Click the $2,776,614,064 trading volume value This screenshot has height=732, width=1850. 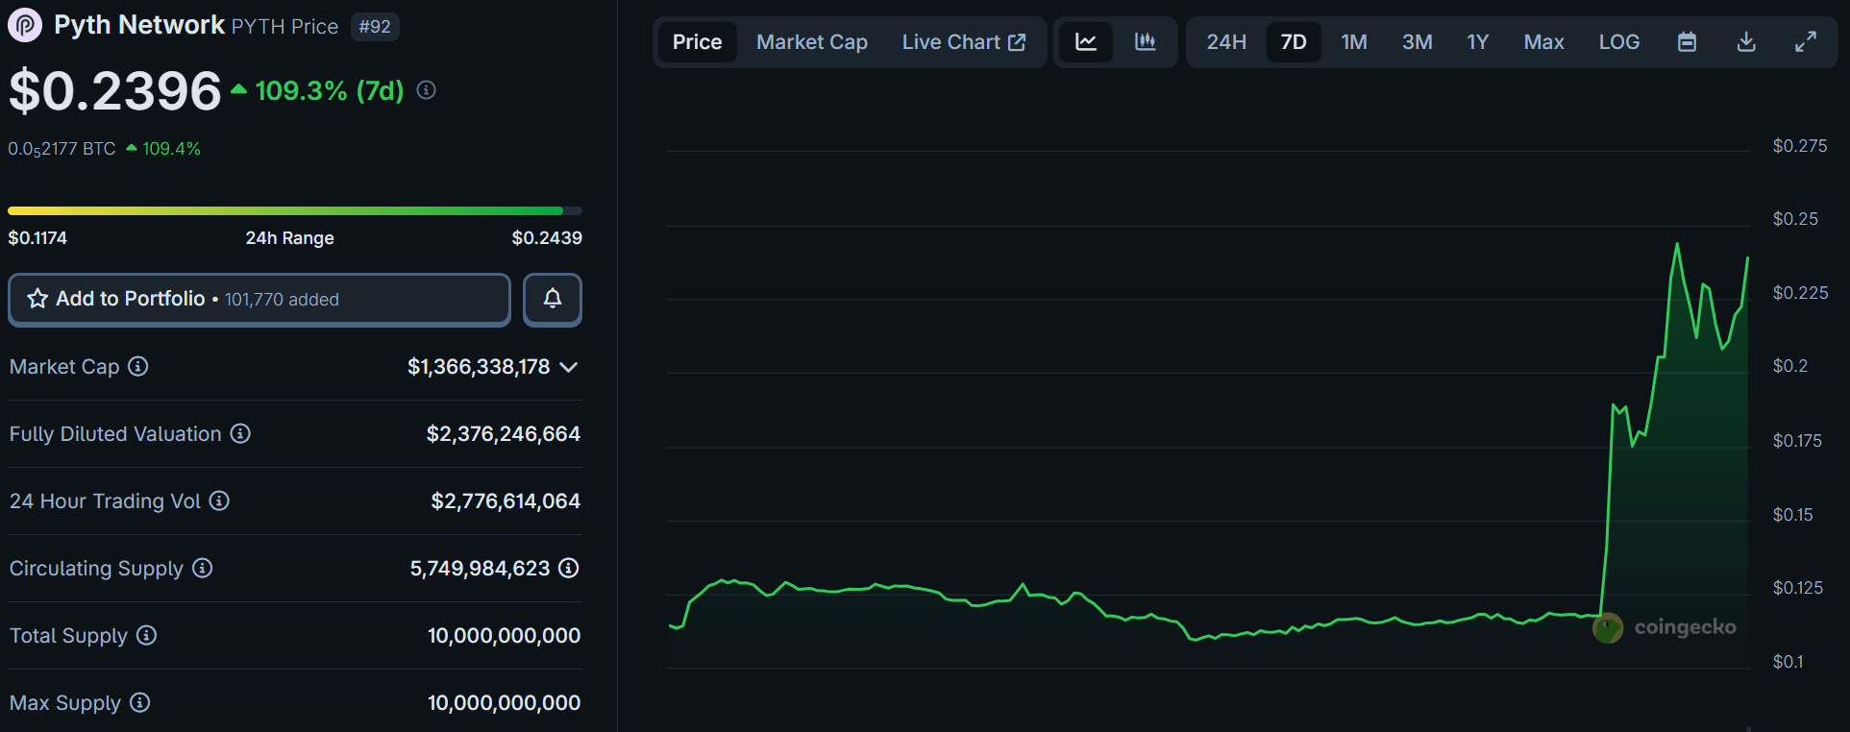pyautogui.click(x=506, y=501)
